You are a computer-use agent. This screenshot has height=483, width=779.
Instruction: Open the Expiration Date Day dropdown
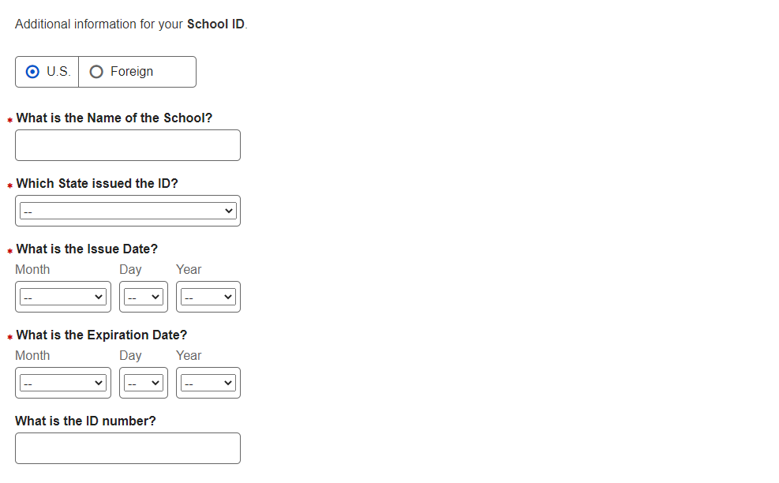tap(144, 383)
